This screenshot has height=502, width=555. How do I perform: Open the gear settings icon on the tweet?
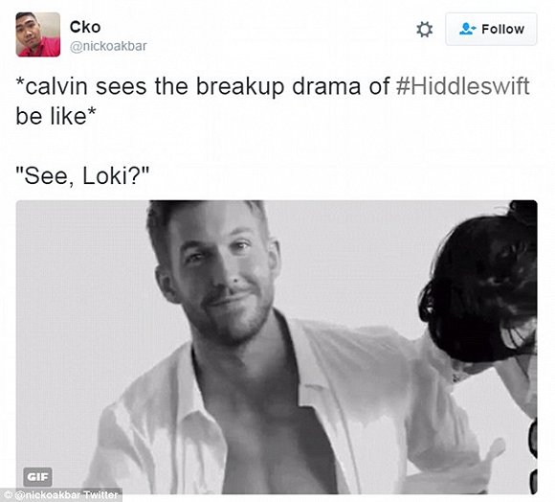(x=424, y=30)
